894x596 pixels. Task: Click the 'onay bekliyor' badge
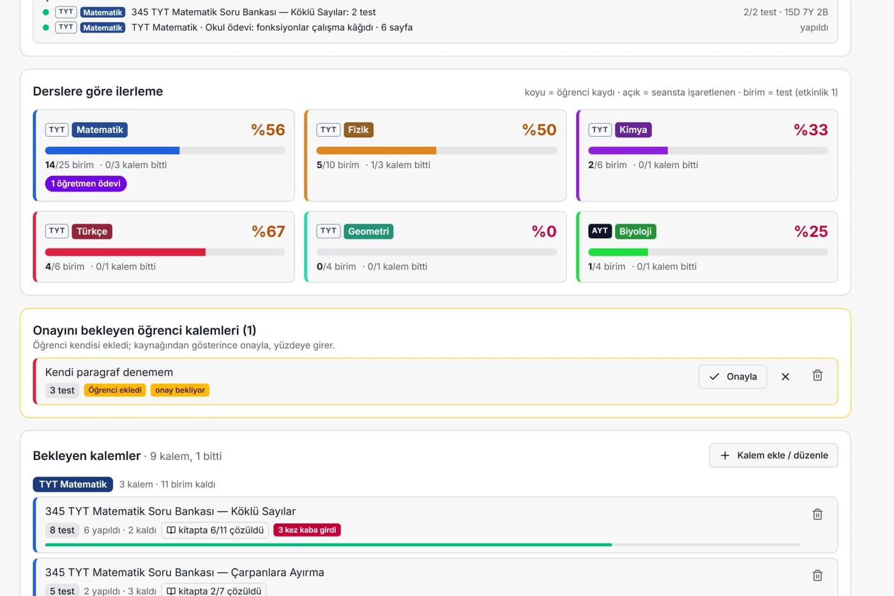click(180, 390)
